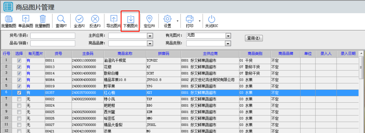Image resolution: width=365 pixels, height=133 pixels.
Task: Open the dropdown arrow next to 打印
Action: pyautogui.click(x=199, y=21)
